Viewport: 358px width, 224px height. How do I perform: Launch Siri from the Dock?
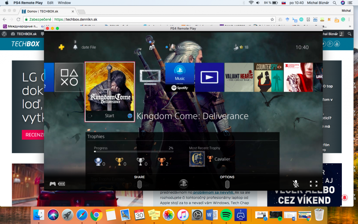53,215
